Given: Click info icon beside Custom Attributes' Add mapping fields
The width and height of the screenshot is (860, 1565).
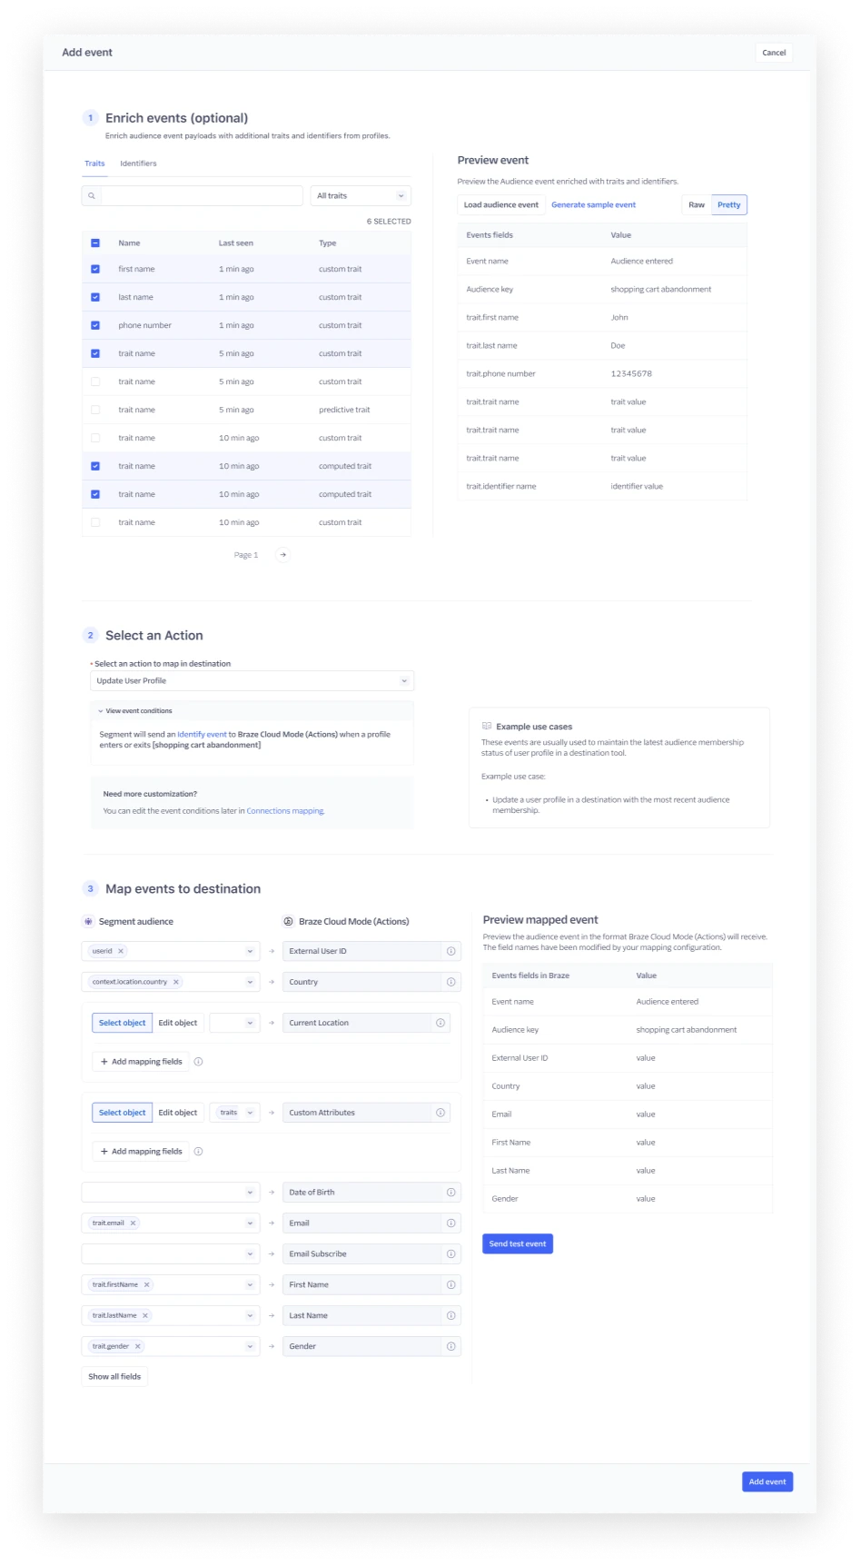Looking at the screenshot, I should point(198,1151).
